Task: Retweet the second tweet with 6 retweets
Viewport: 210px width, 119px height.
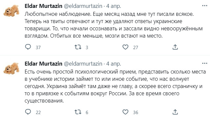Action: coord(78,112)
